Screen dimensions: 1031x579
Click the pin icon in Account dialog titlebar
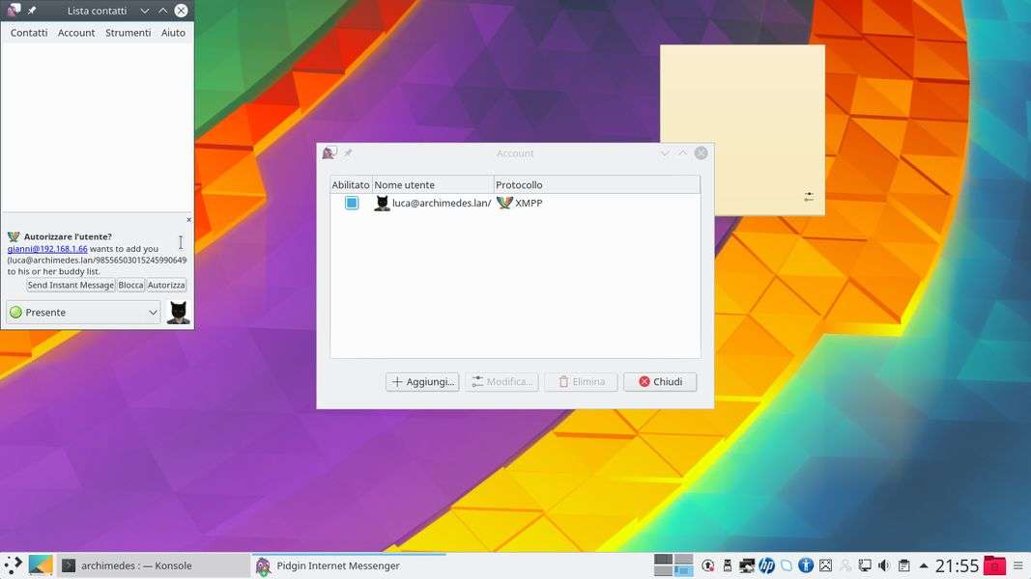[x=348, y=153]
